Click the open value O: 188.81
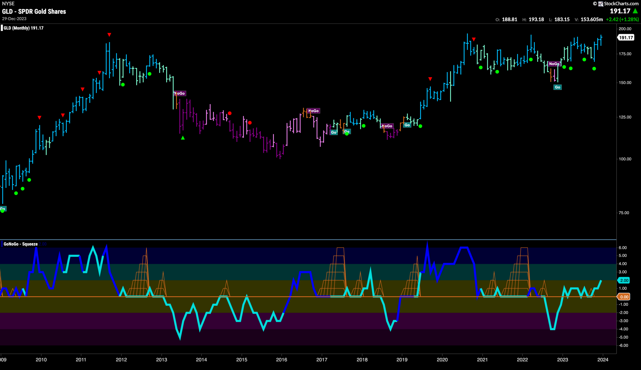This screenshot has width=641, height=370. click(506, 20)
